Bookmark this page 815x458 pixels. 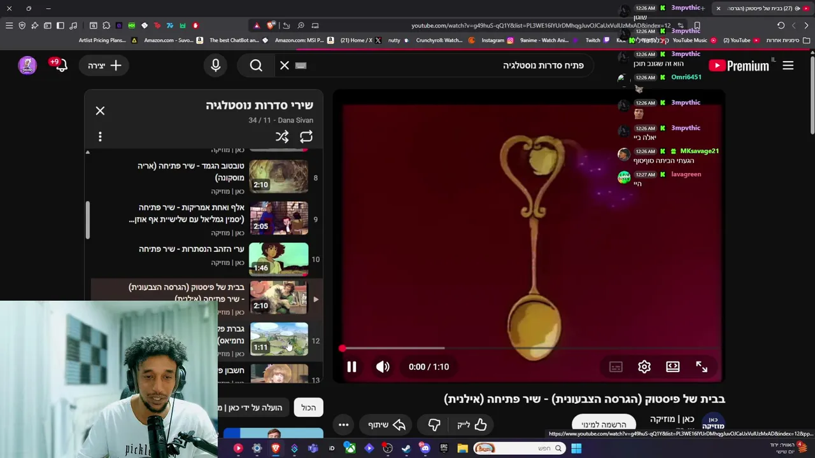[697, 25]
